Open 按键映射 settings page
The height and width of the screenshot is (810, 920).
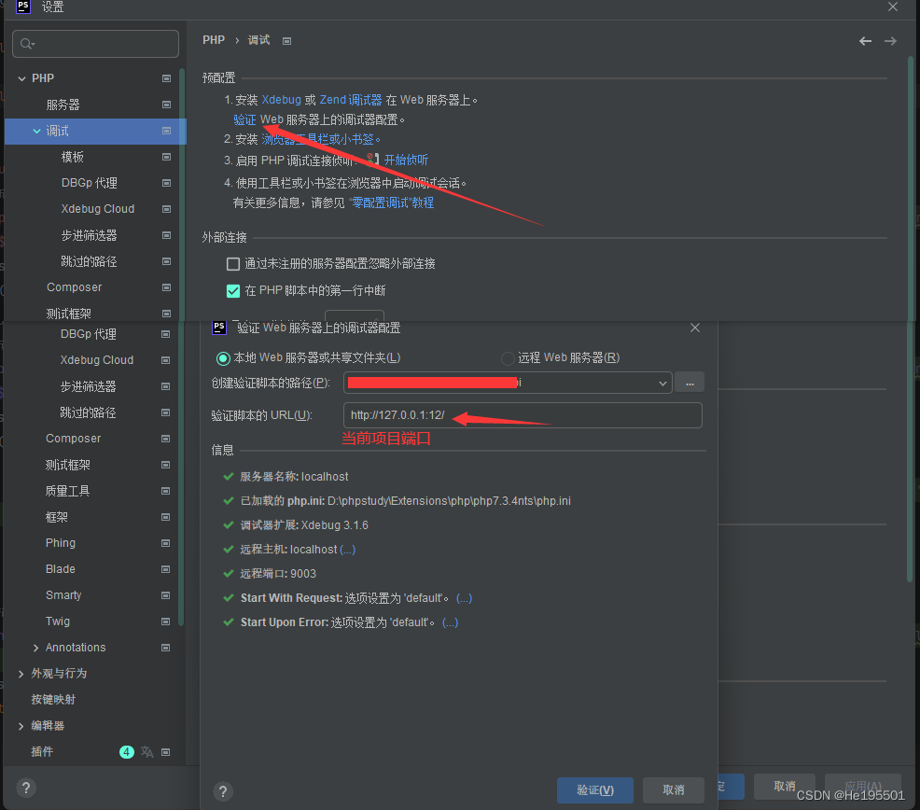click(53, 700)
